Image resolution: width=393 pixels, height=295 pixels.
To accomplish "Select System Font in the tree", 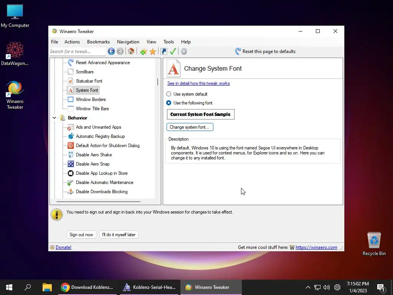I will click(87, 90).
